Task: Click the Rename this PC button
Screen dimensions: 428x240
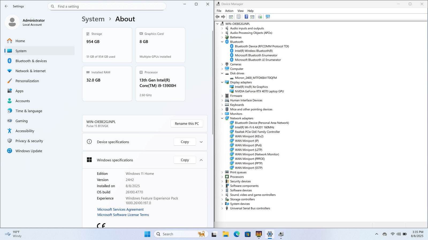Action: [x=187, y=124]
